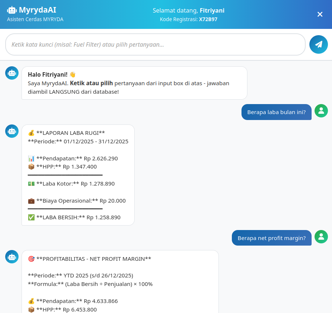This screenshot has width=332, height=313.
Task: Select the 'Berapa laba bulan ini?' chat bubble
Action: (x=276, y=112)
